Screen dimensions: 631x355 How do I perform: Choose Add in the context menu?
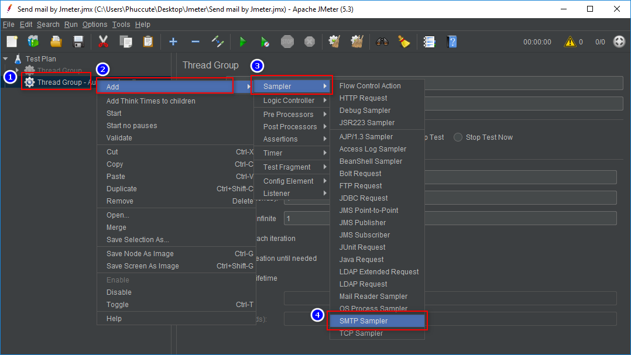point(174,87)
